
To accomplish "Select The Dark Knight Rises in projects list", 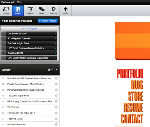I will tap(29, 43).
